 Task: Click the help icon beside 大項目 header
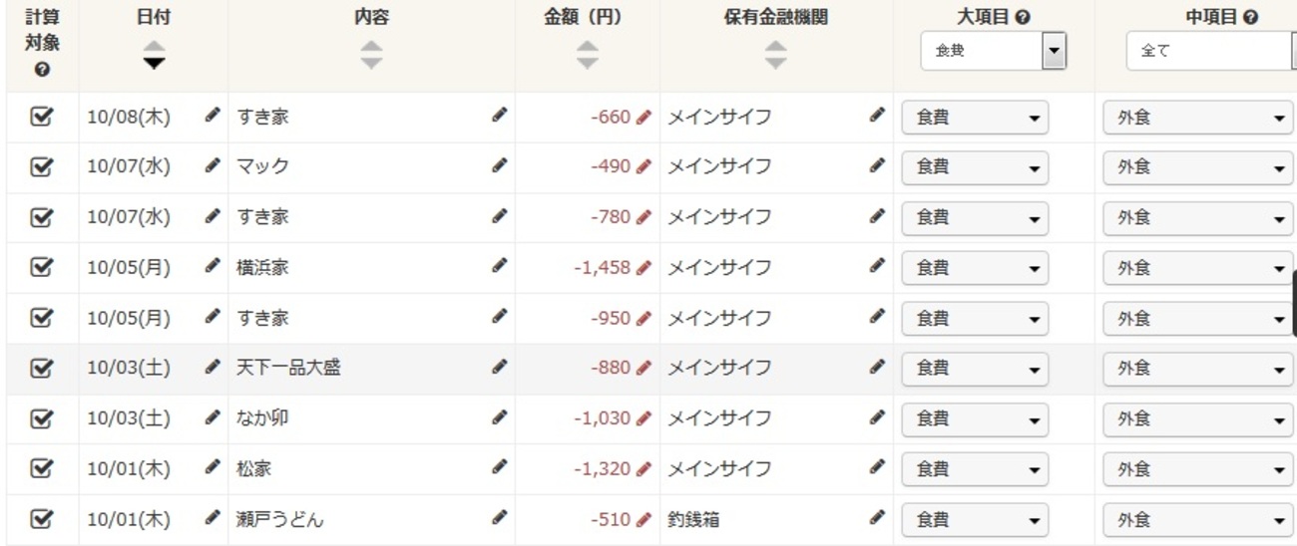pyautogui.click(x=1023, y=18)
